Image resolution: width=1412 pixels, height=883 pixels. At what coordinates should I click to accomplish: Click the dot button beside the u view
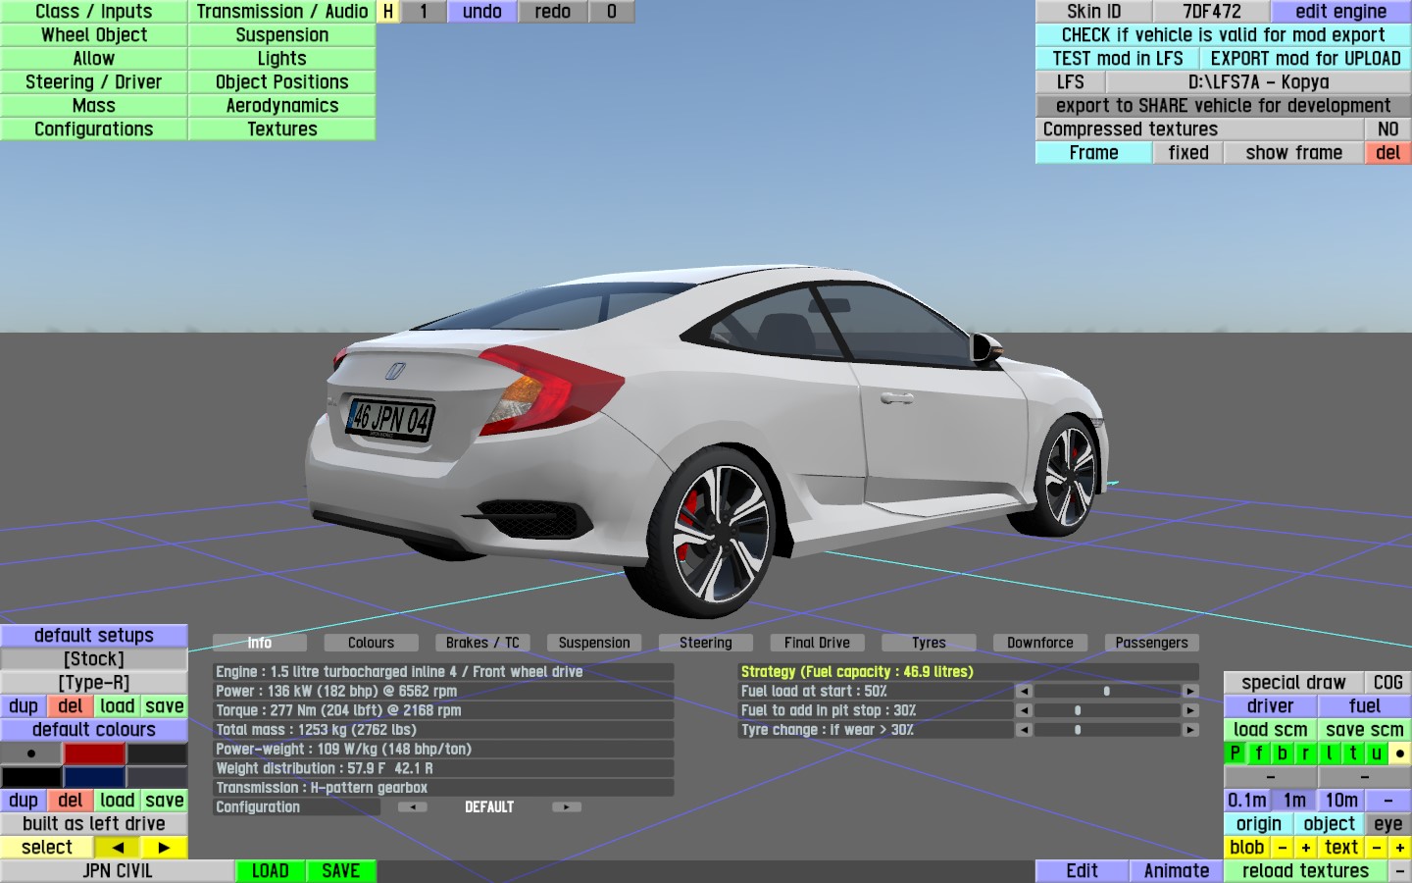[1400, 753]
